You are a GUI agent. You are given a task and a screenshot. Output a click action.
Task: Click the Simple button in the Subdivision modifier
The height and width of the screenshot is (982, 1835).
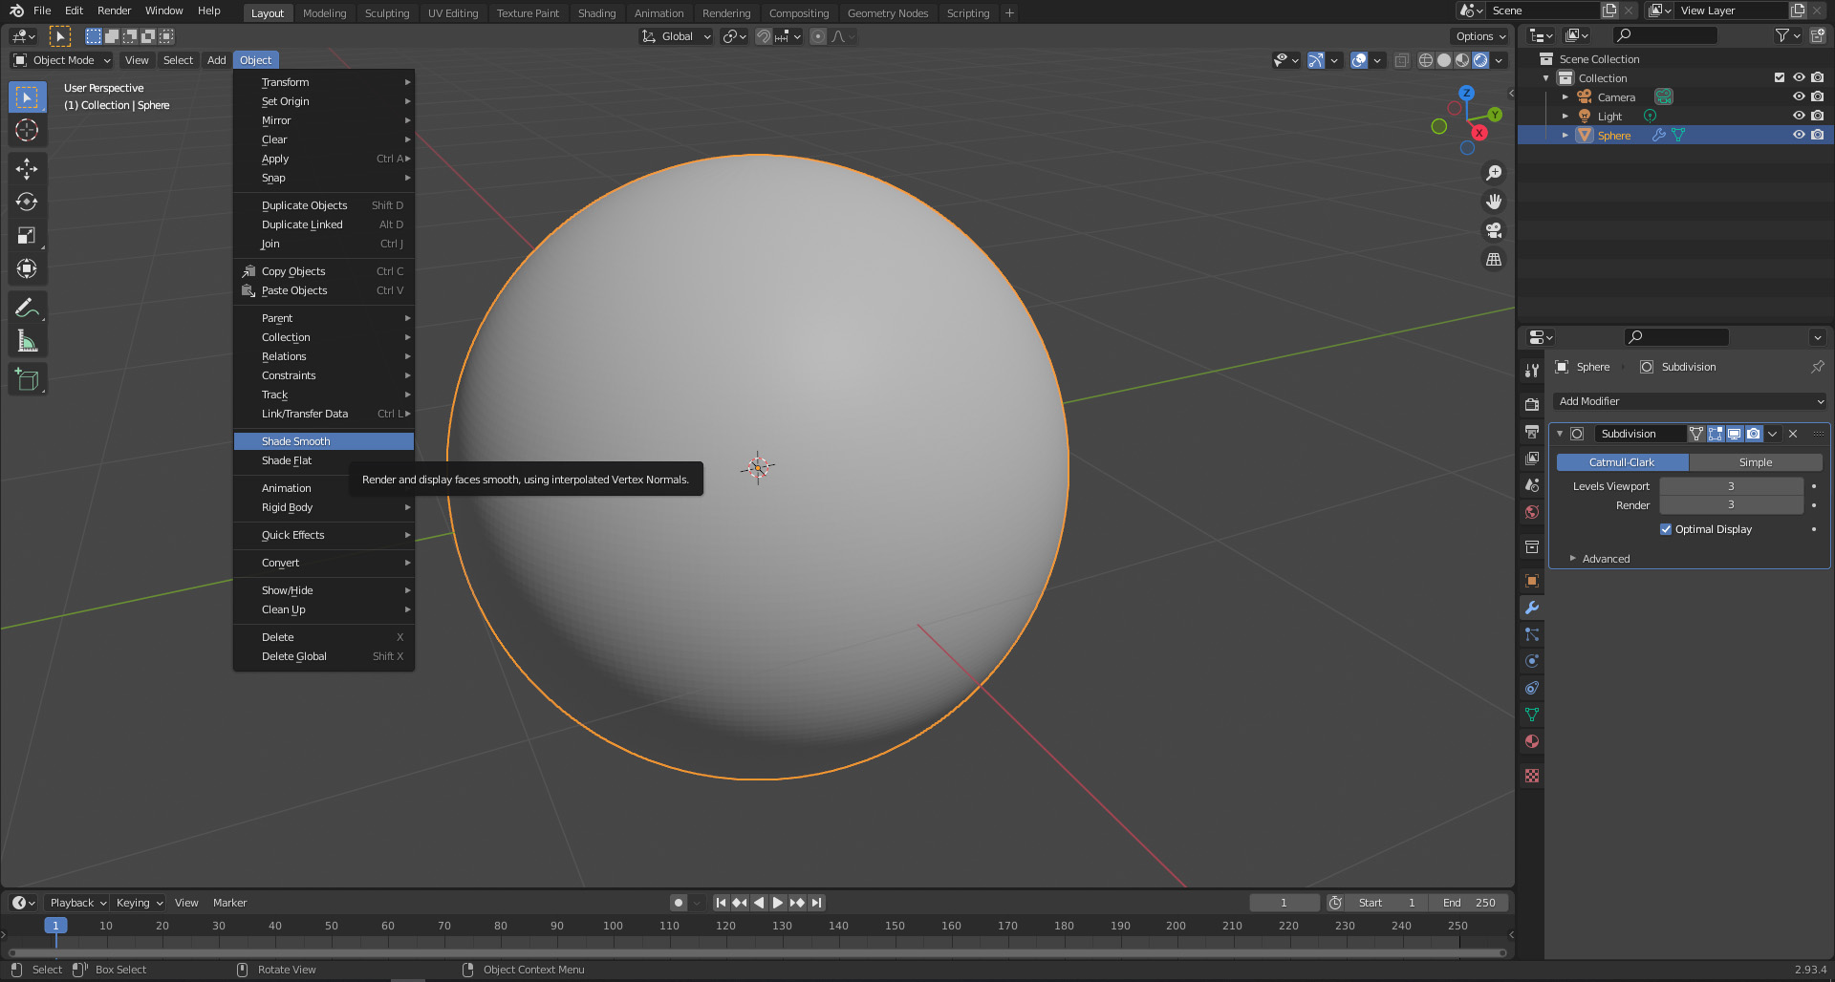coord(1757,461)
